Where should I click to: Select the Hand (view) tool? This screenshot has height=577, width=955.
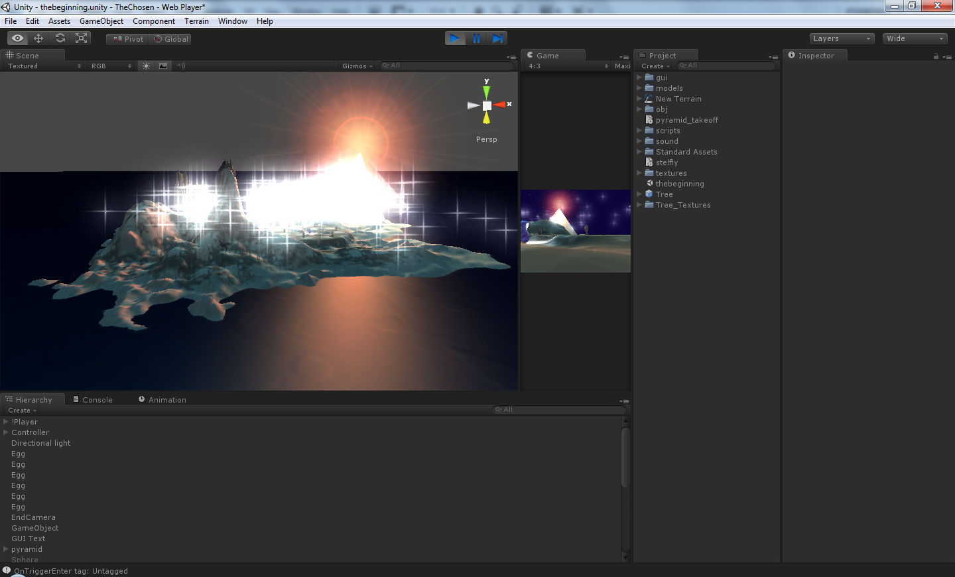coord(18,38)
